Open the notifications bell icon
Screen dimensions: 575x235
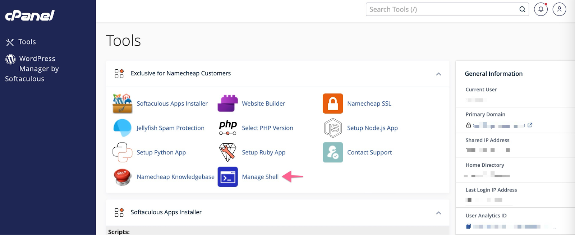pyautogui.click(x=540, y=9)
